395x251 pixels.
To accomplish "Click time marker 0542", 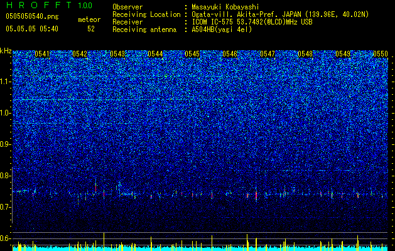I will point(80,54).
